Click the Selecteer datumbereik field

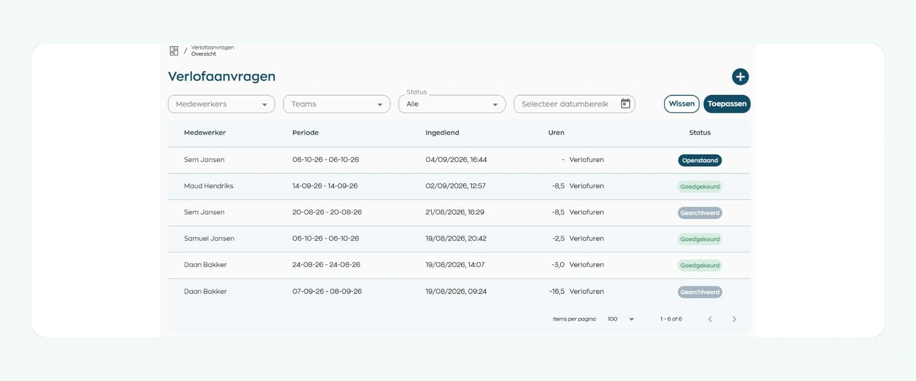click(574, 104)
